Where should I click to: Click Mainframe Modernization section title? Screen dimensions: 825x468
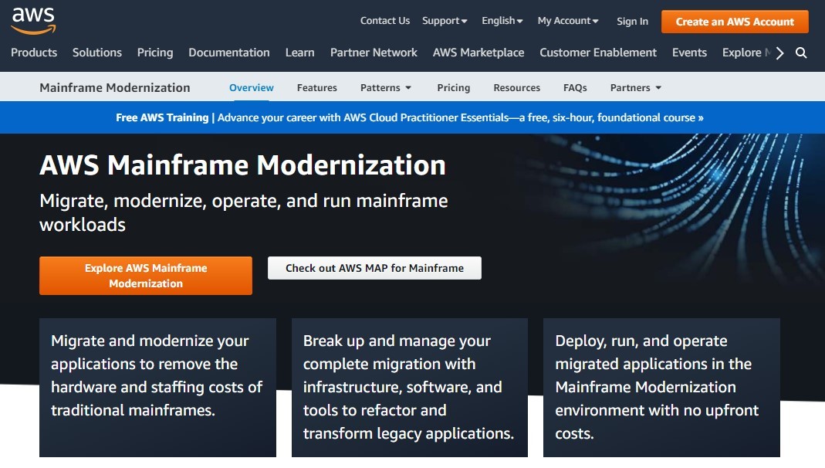115,88
